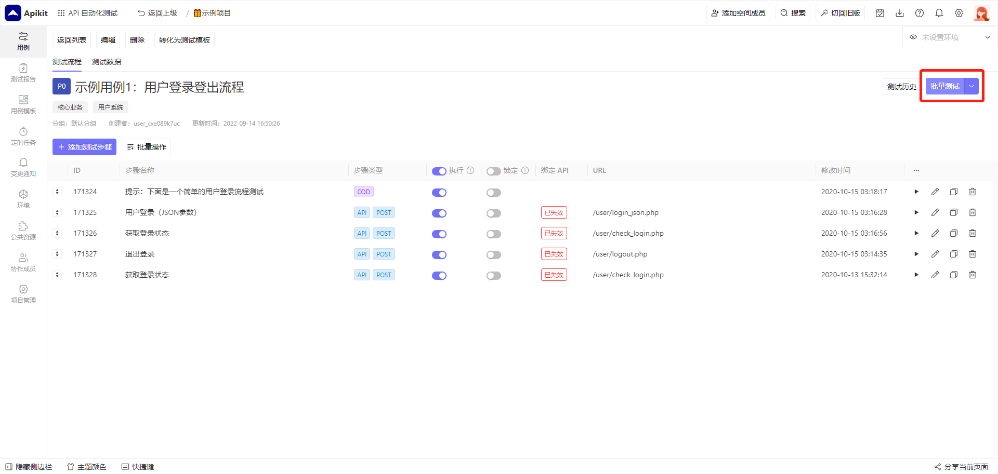Run step 171325 with play icon

point(916,212)
